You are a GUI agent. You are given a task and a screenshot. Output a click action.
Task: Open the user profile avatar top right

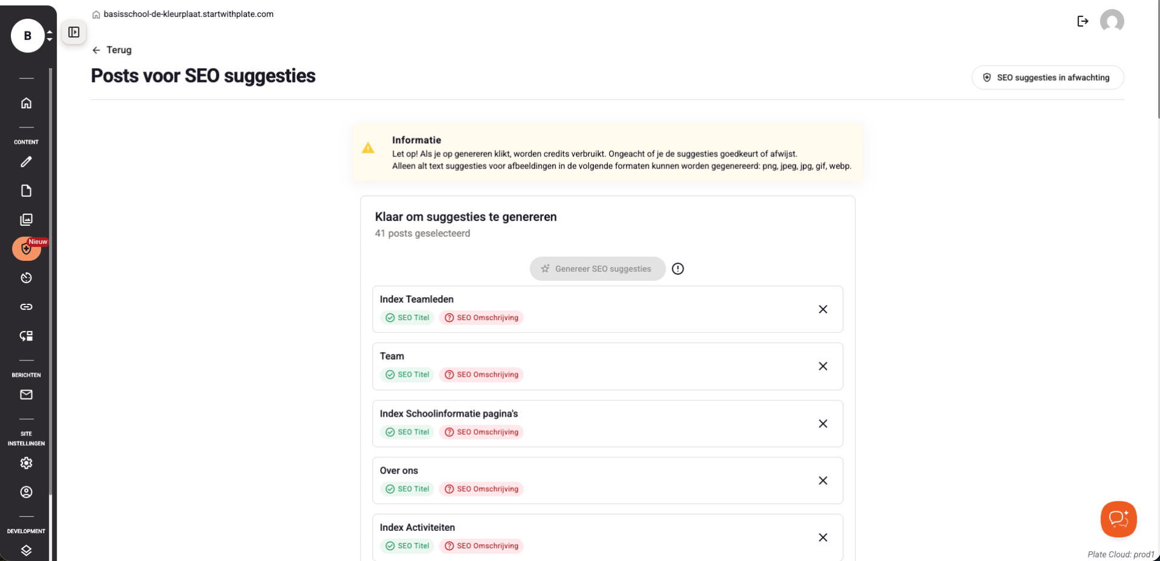pos(1112,21)
